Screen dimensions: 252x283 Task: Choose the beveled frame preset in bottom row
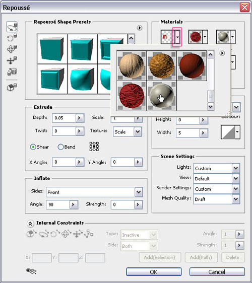[52, 79]
